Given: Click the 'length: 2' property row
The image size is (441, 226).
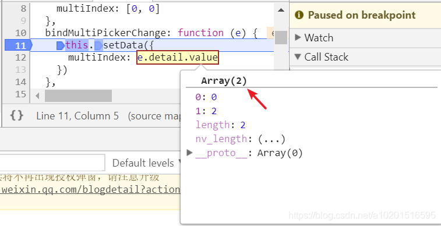Looking at the screenshot, I should [220, 125].
